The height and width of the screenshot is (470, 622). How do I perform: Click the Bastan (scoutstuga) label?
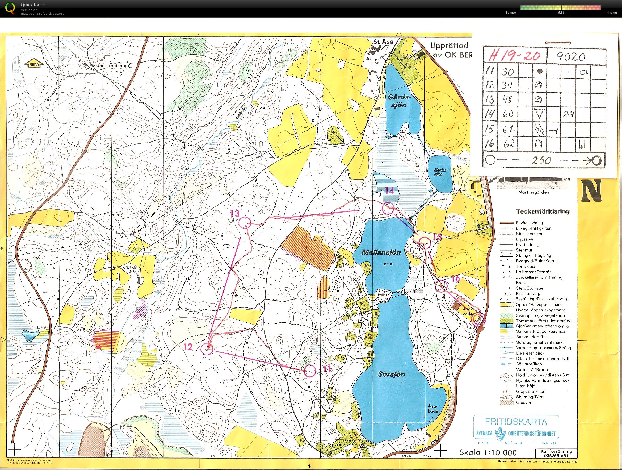[110, 66]
